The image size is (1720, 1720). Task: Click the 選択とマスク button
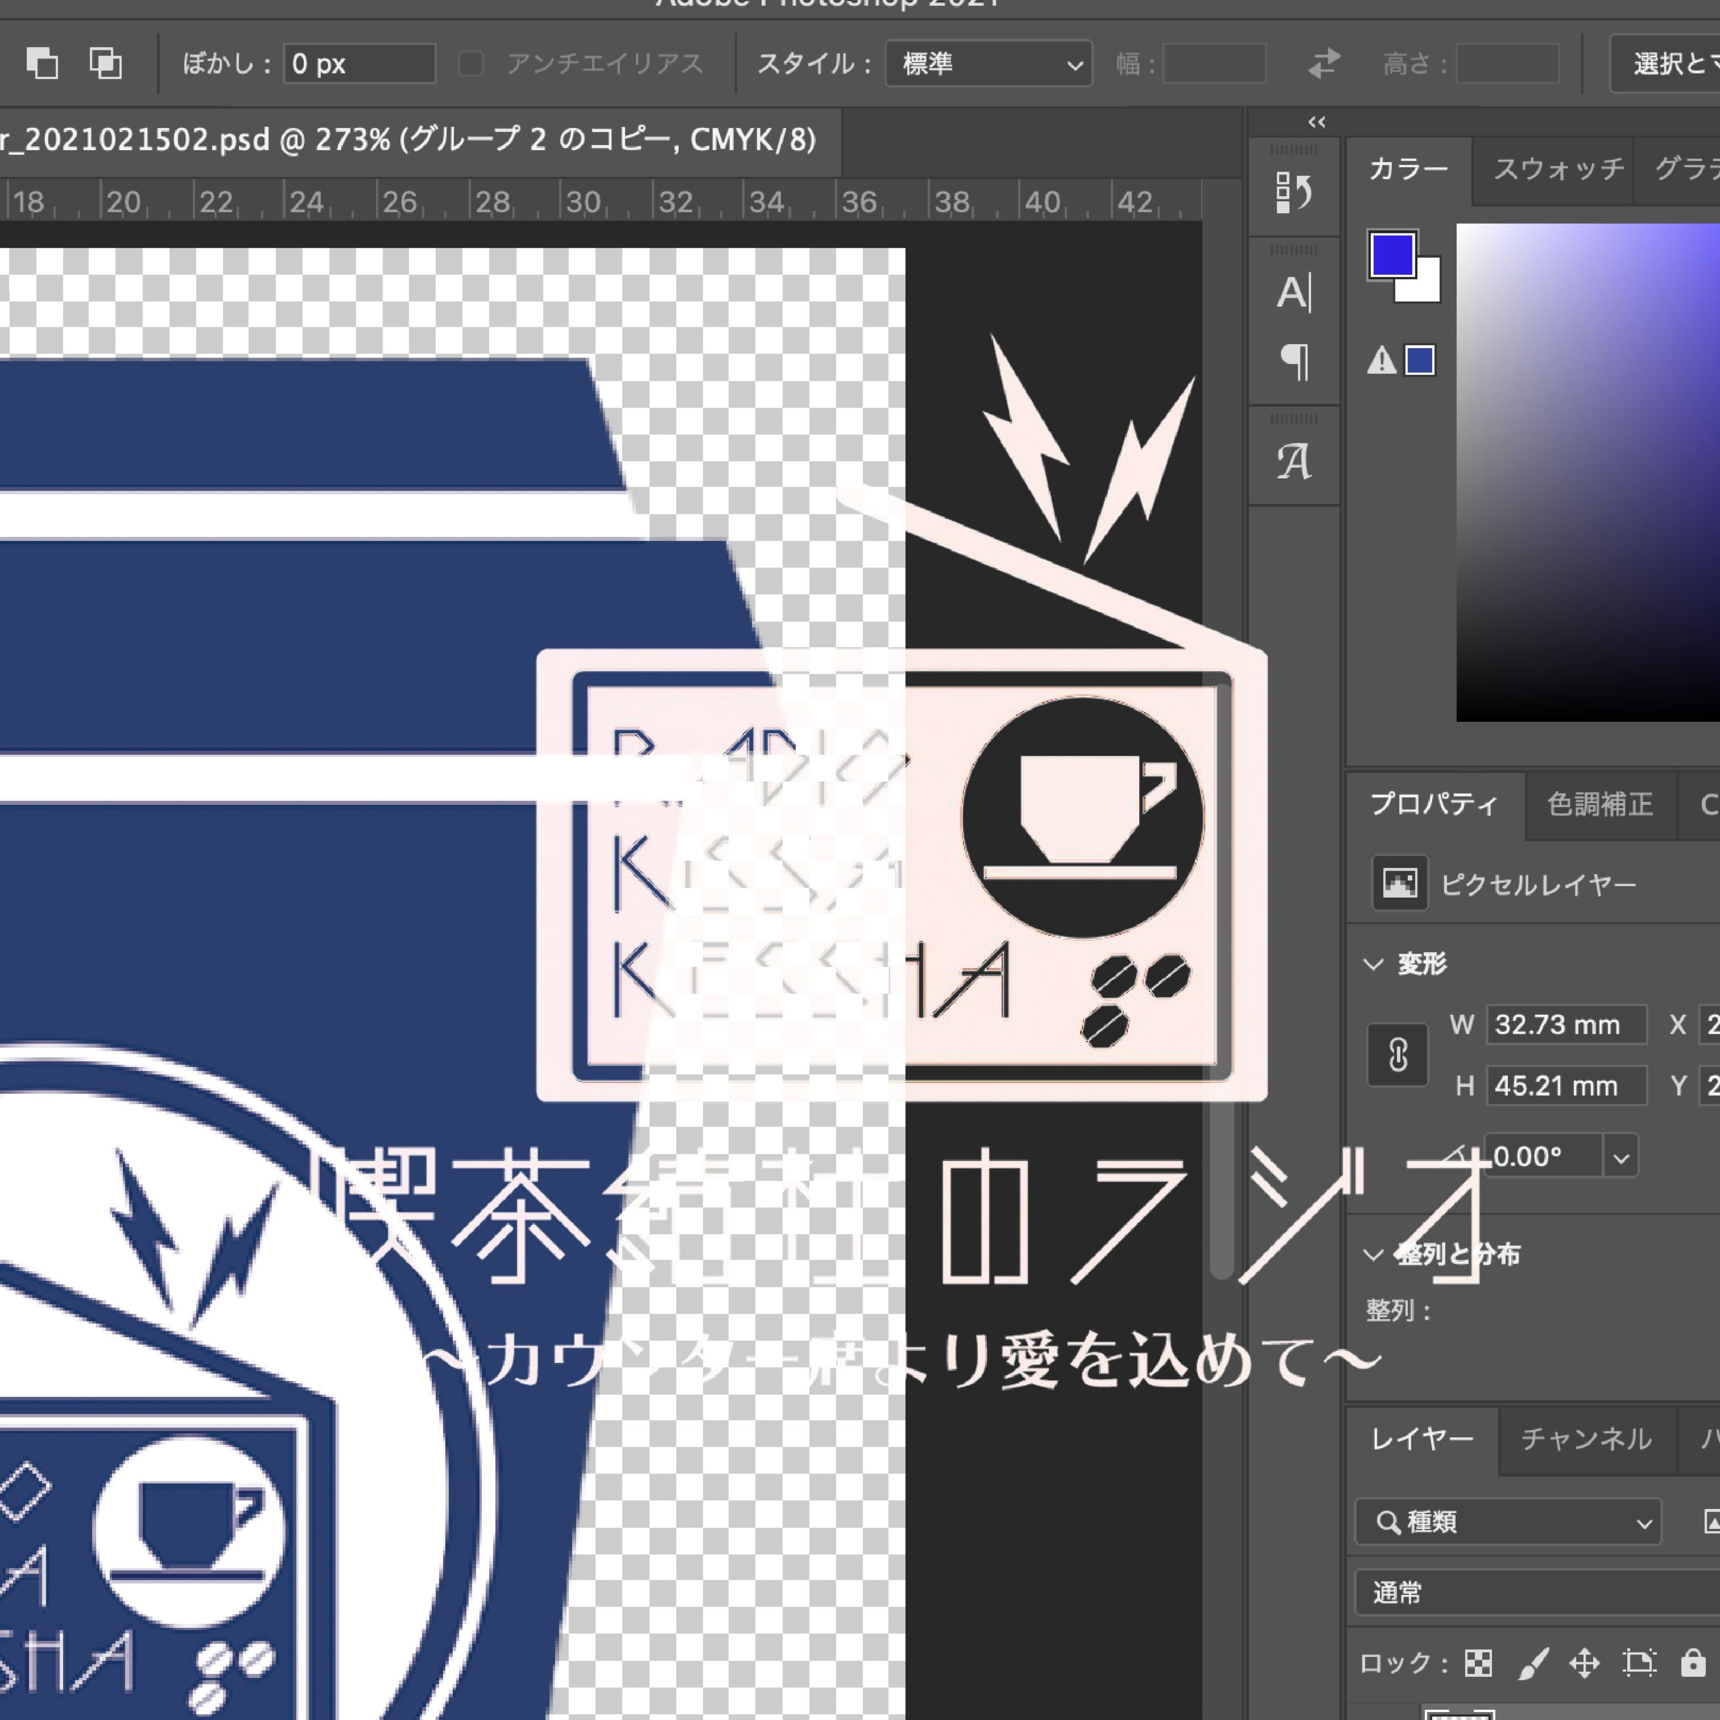pyautogui.click(x=1665, y=63)
